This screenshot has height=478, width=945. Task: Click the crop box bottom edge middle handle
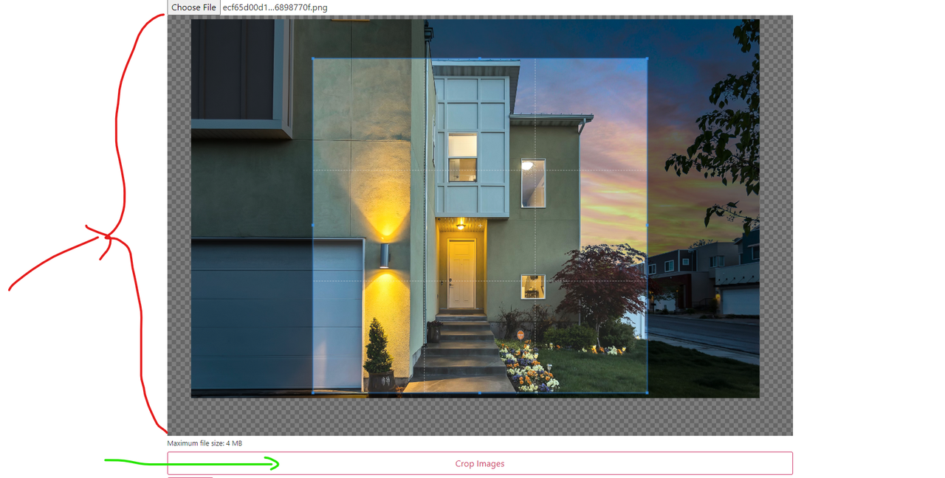click(x=480, y=392)
